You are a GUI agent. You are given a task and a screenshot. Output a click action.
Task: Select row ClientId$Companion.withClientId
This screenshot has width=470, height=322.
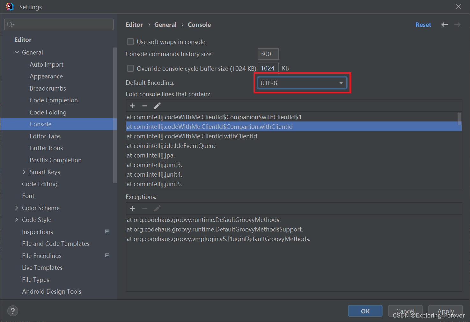coord(294,127)
